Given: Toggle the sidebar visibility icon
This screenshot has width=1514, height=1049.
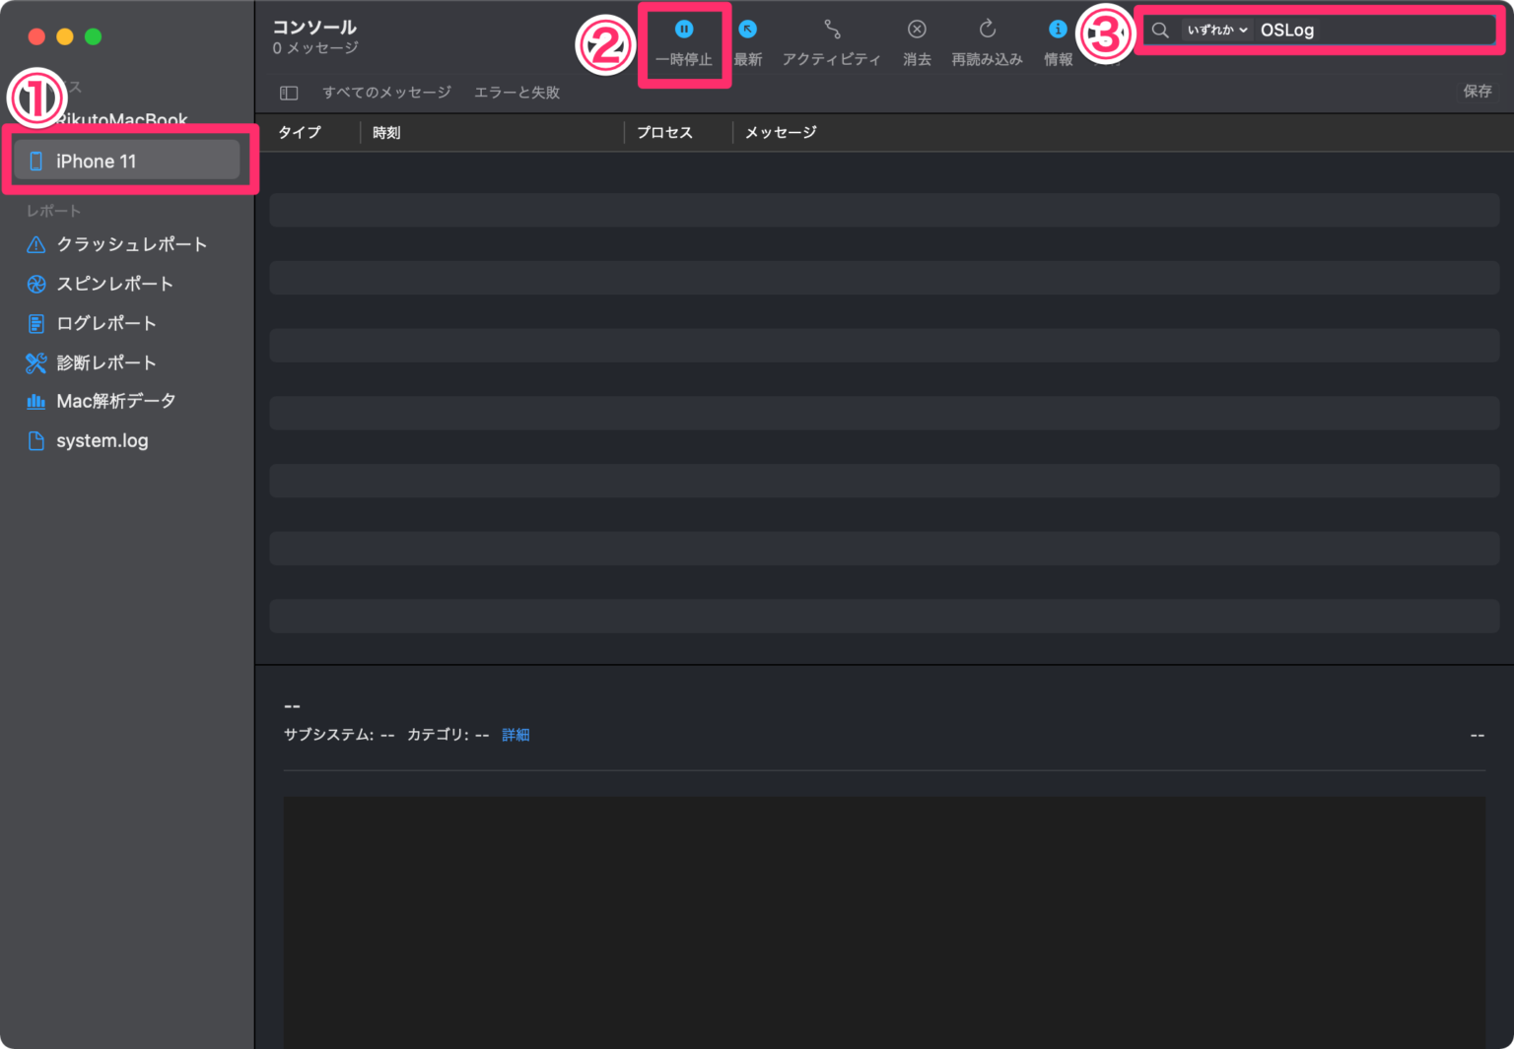Looking at the screenshot, I should (288, 92).
